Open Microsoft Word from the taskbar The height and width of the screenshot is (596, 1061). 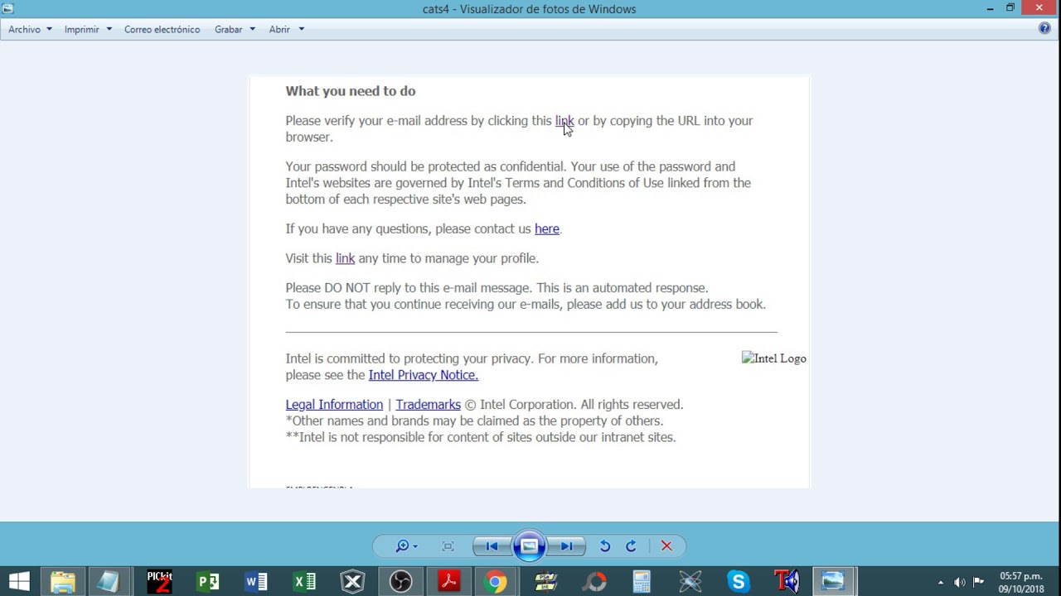click(256, 581)
